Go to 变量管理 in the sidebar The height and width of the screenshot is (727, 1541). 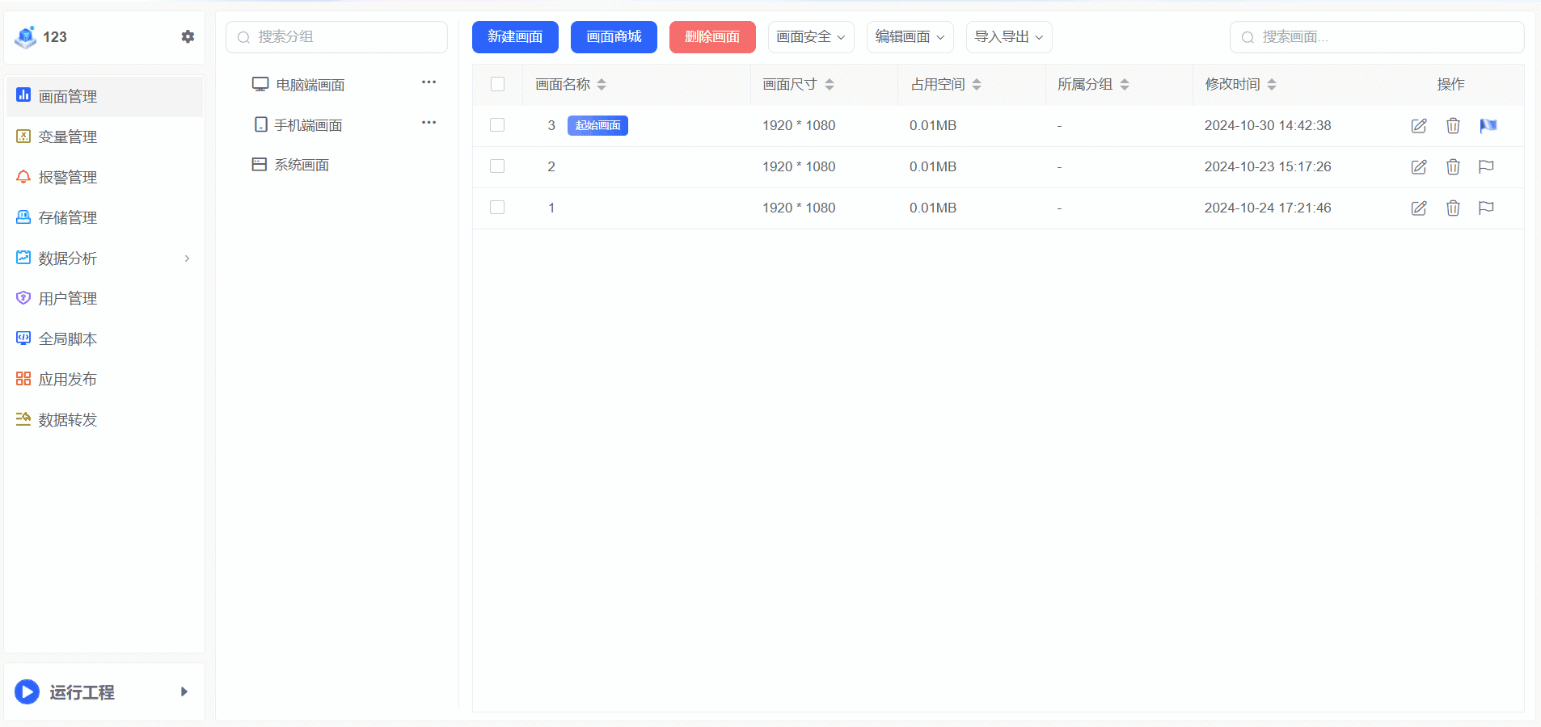(68, 137)
